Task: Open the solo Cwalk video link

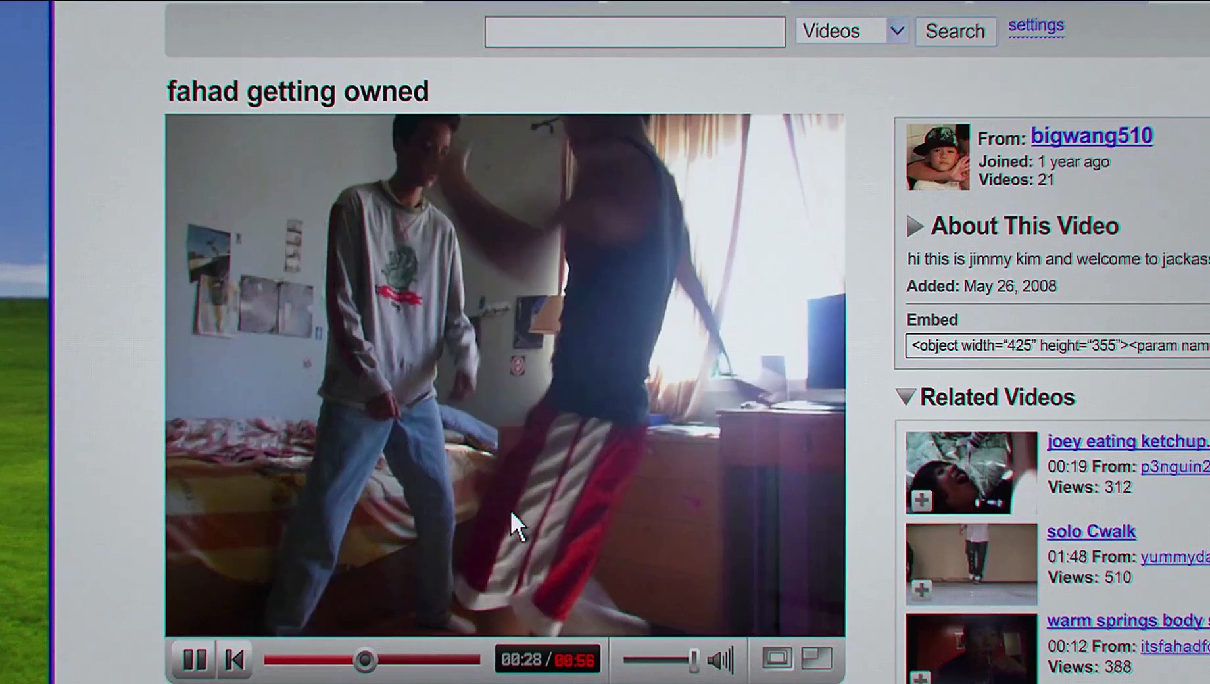Action: [1091, 531]
